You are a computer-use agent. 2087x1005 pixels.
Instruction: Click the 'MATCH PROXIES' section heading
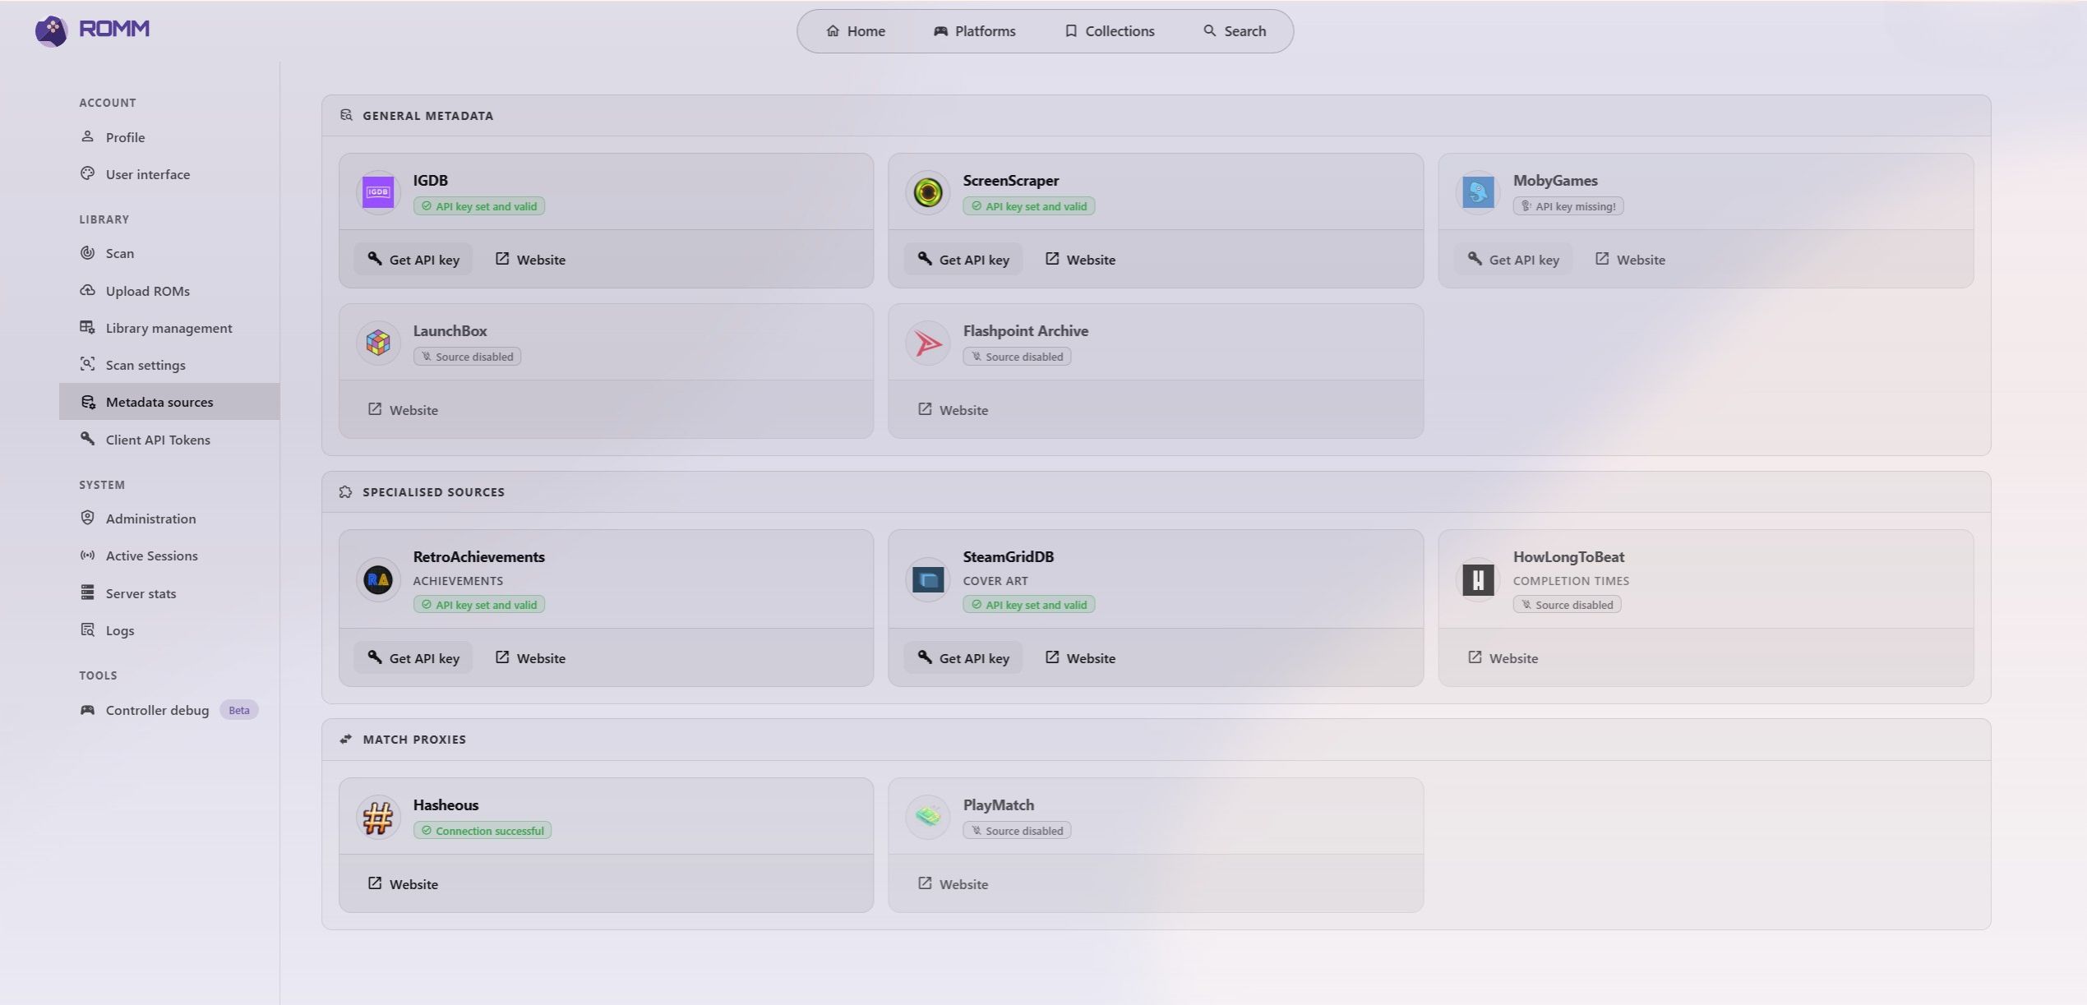414,740
